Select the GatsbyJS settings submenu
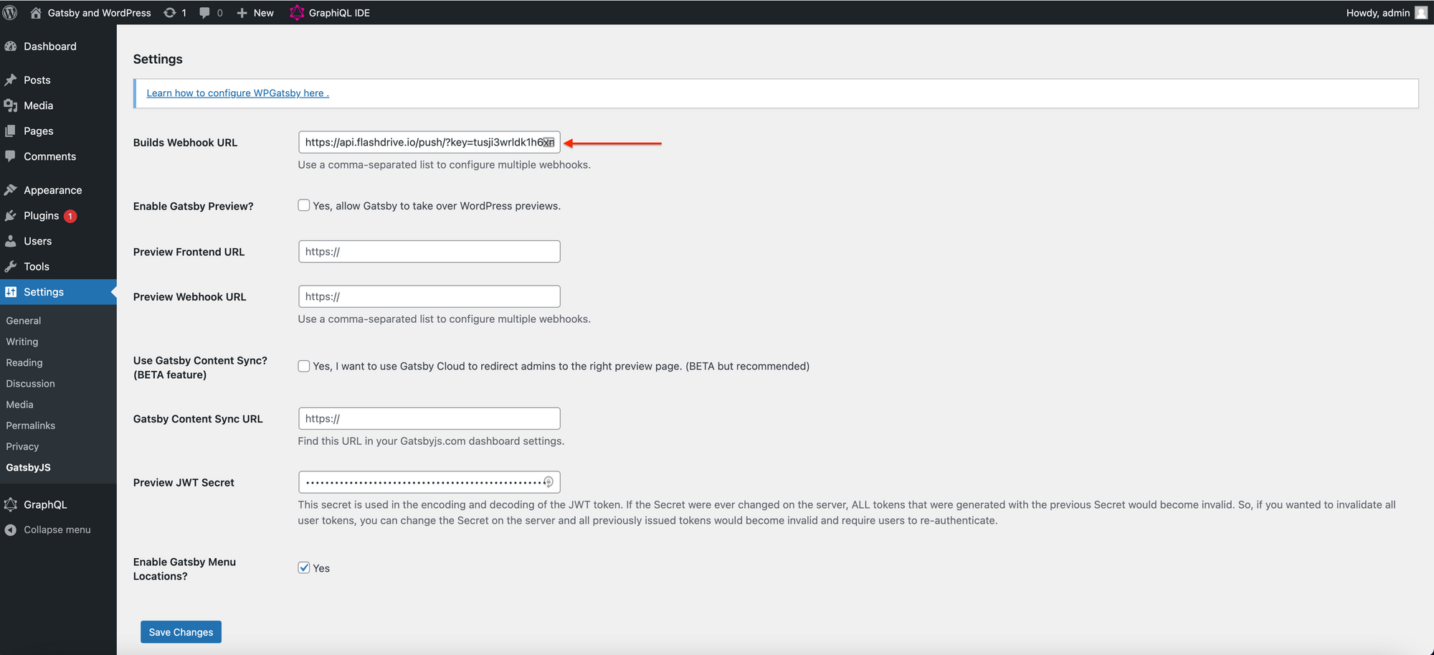The width and height of the screenshot is (1434, 655). click(28, 467)
